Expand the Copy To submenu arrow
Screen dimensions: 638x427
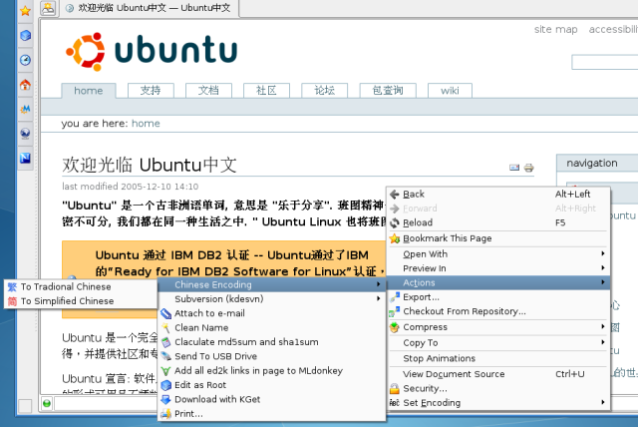603,342
